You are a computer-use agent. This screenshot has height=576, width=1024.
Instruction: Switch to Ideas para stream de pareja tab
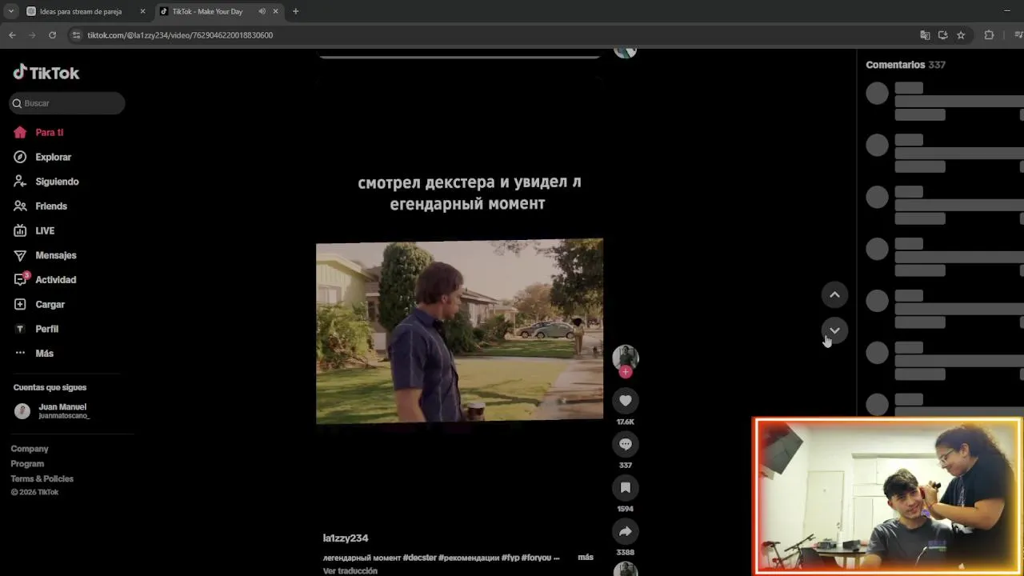pos(81,11)
